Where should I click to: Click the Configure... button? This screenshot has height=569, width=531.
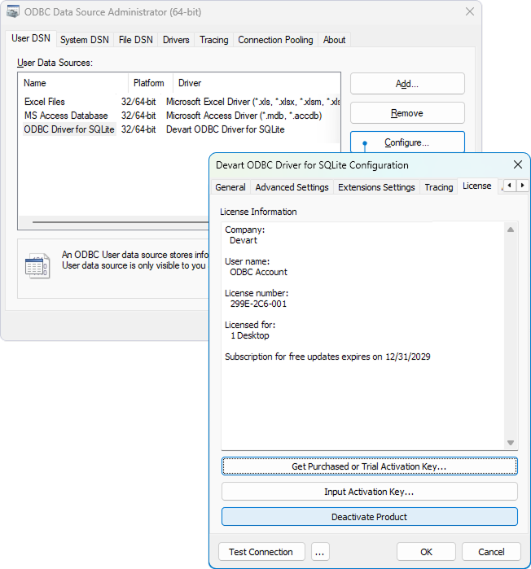click(x=407, y=142)
